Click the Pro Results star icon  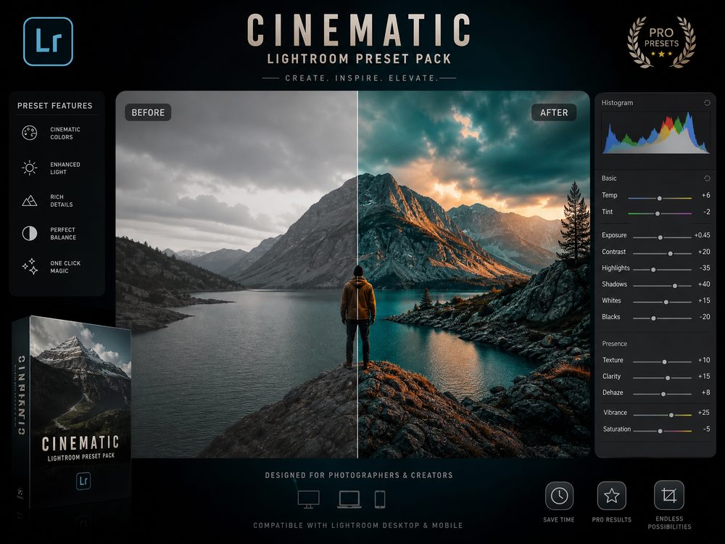click(x=611, y=495)
